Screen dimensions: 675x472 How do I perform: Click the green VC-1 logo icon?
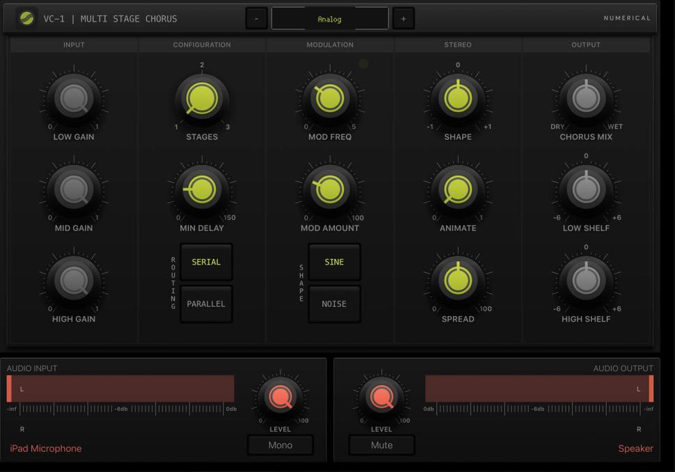coord(26,19)
